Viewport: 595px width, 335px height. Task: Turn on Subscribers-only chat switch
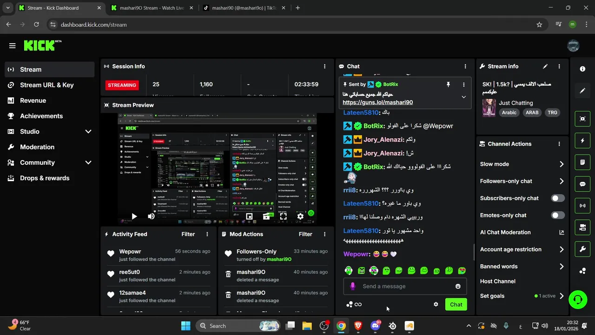[x=558, y=198]
